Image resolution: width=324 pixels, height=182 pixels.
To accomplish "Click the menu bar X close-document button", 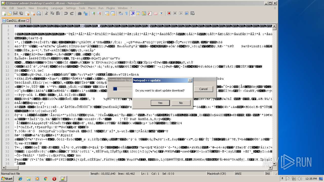I will click(275, 8).
